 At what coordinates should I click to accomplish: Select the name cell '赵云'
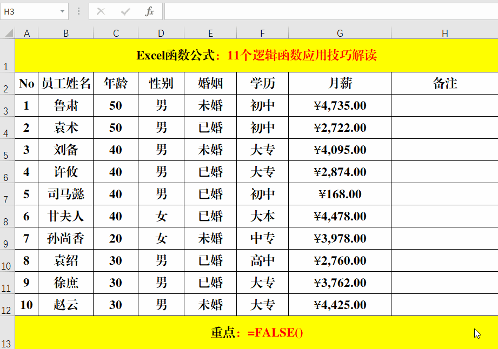click(x=66, y=305)
